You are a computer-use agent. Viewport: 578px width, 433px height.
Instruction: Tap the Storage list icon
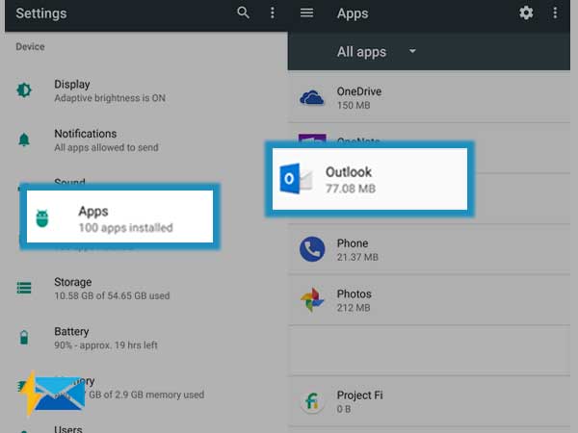coord(24,288)
